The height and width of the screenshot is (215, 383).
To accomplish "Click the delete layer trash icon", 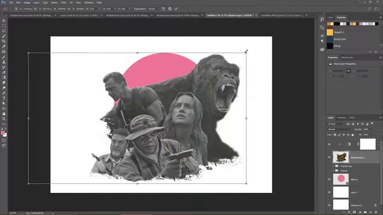I will click(376, 213).
